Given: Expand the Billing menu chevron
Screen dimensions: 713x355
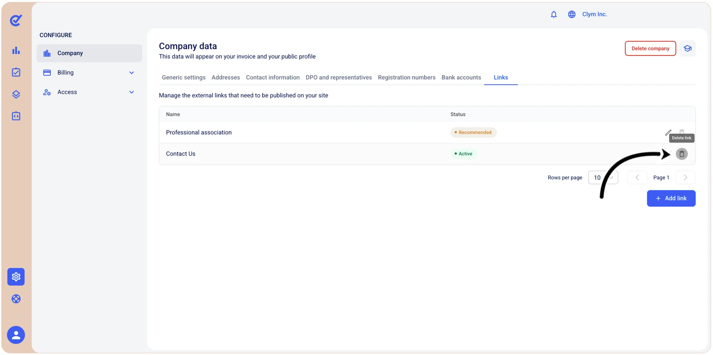Looking at the screenshot, I should pos(131,73).
